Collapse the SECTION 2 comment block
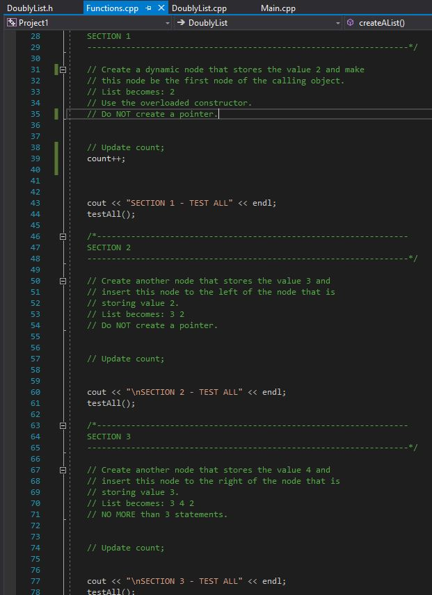 [63, 236]
